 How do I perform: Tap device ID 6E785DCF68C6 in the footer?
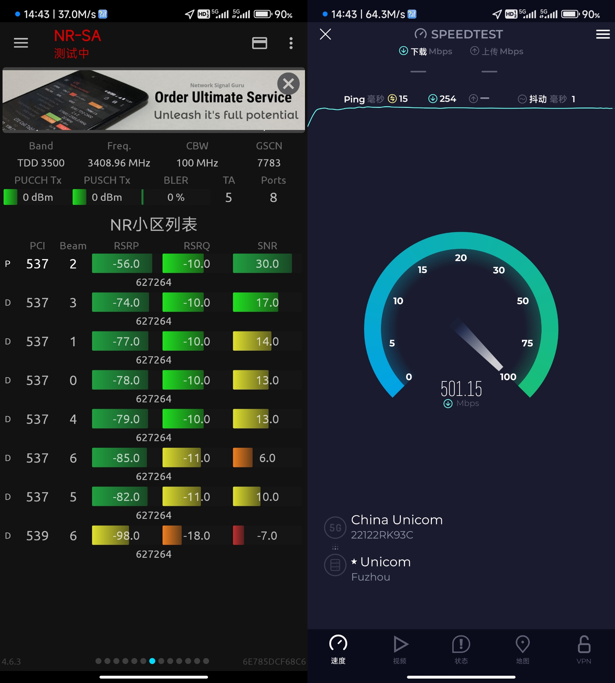pyautogui.click(x=274, y=661)
